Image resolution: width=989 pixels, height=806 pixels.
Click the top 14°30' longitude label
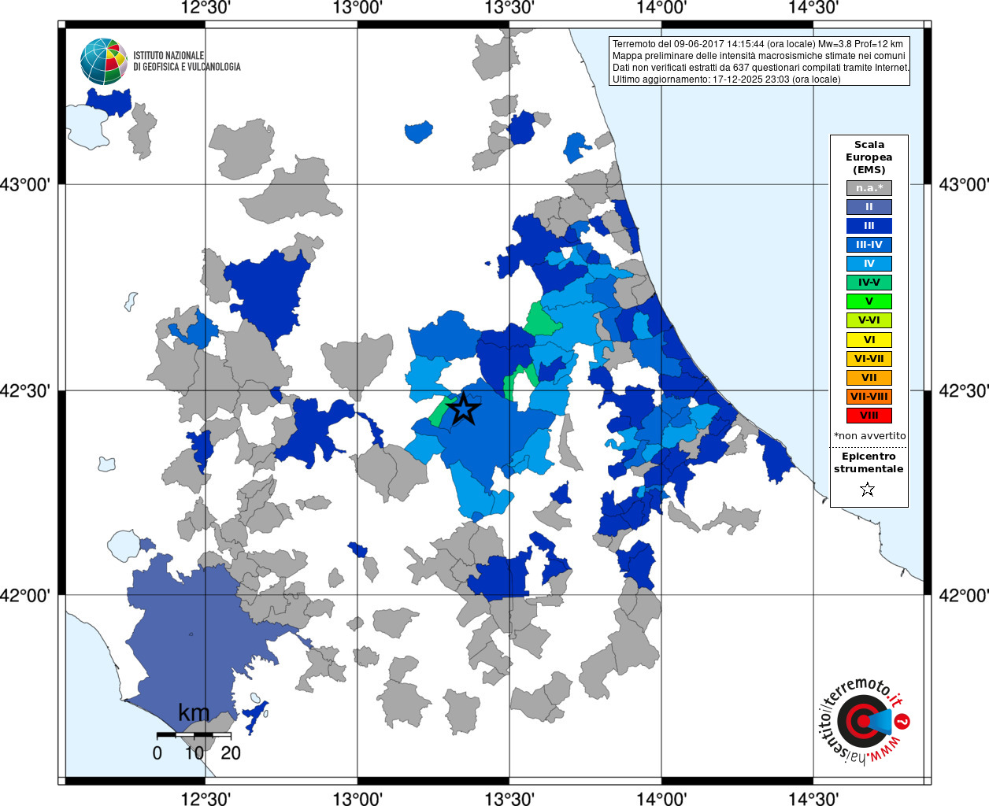(813, 9)
